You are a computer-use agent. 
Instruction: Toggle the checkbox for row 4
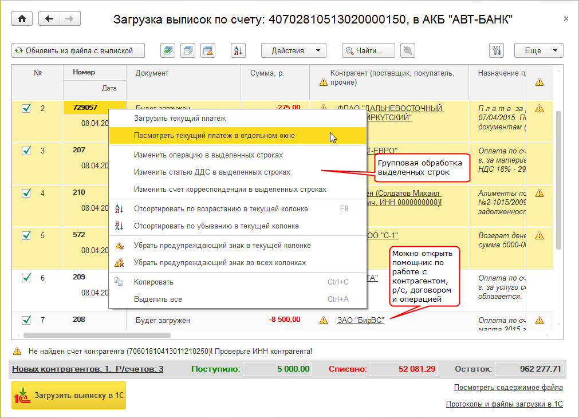(x=26, y=192)
